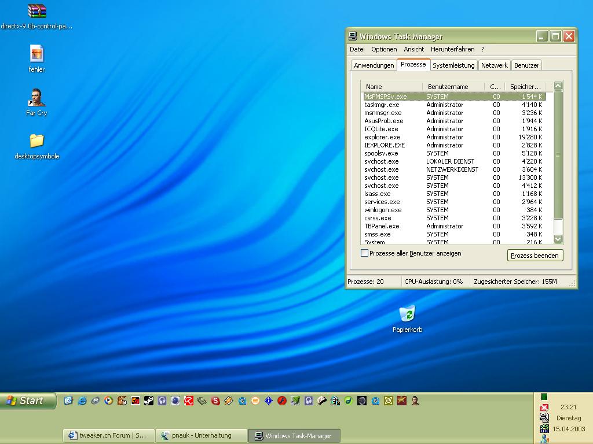Click the ICQ Lite tray icon
The height and width of the screenshot is (444, 593).
(544, 428)
